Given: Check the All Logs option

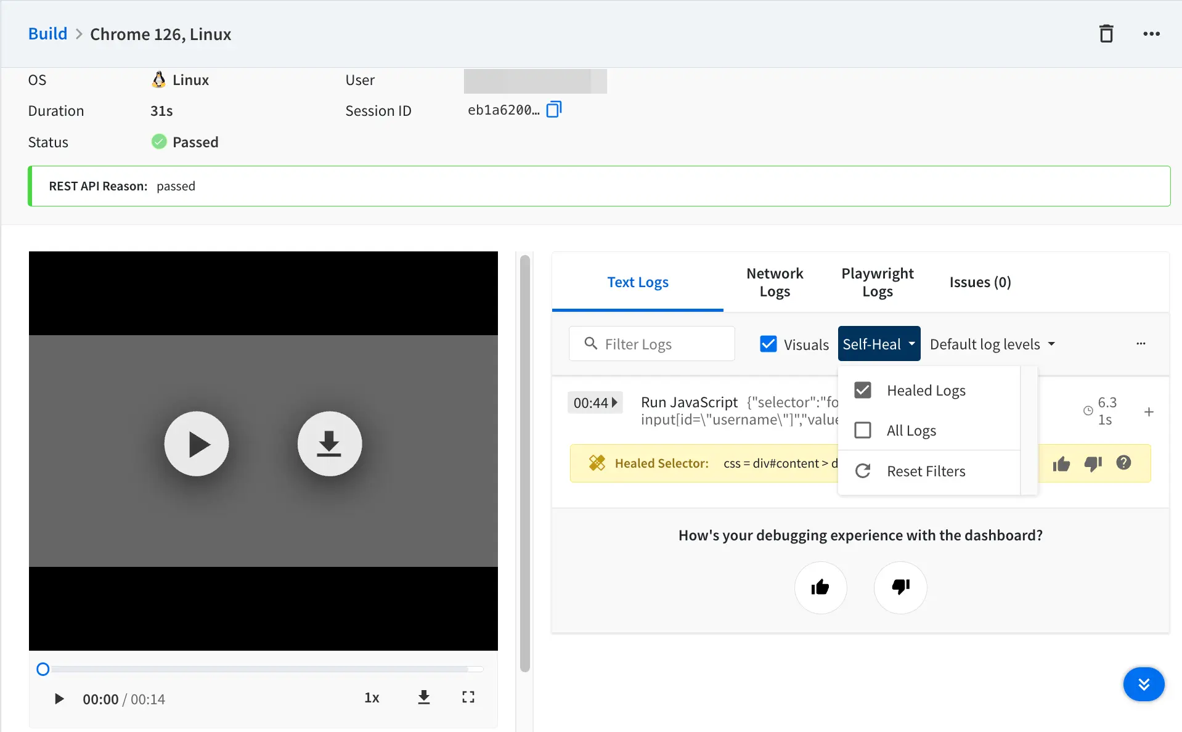Looking at the screenshot, I should 863,430.
